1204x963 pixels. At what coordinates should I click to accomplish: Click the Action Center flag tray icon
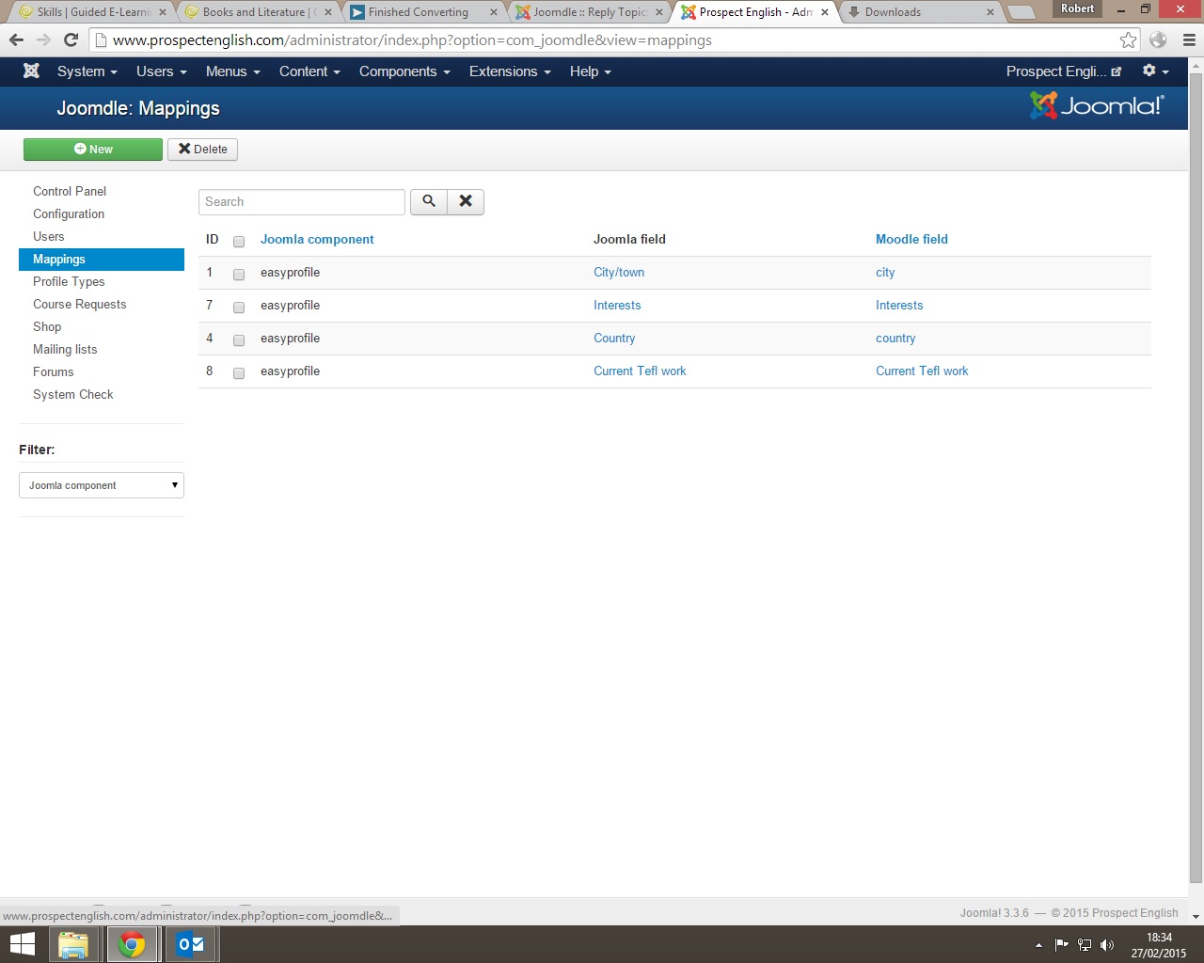pos(1062,945)
